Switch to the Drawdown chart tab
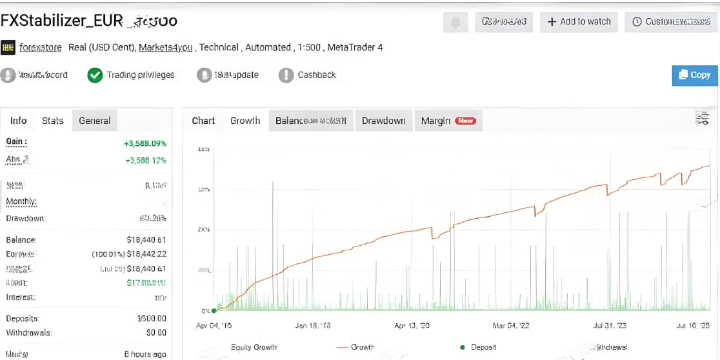The height and width of the screenshot is (360, 720). tap(383, 121)
